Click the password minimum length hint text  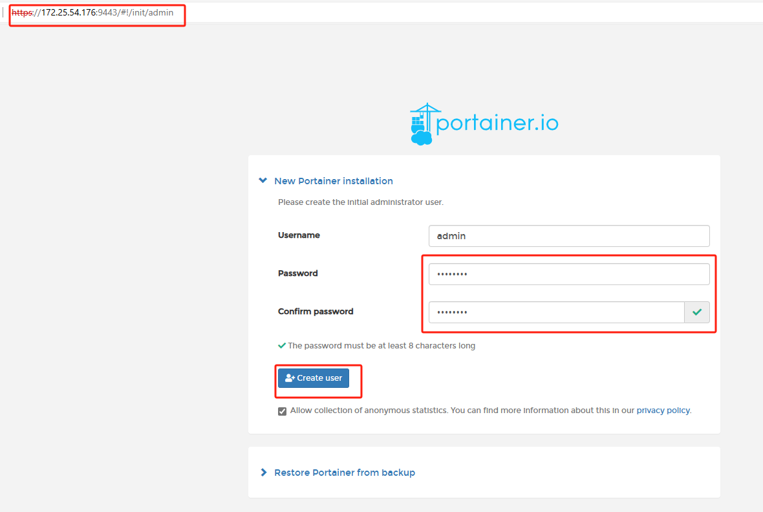(x=381, y=346)
